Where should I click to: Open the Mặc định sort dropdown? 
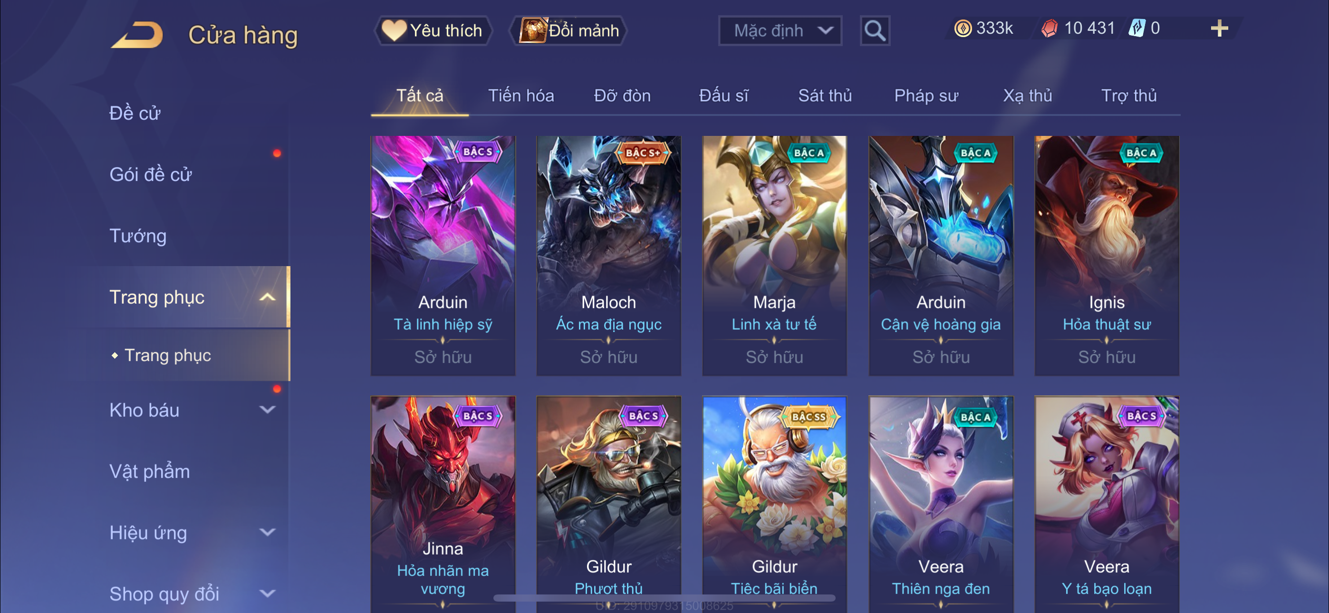780,31
